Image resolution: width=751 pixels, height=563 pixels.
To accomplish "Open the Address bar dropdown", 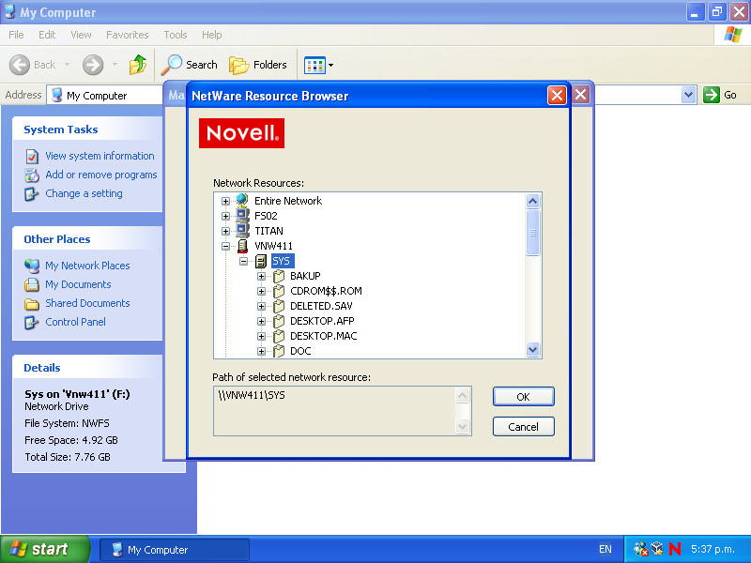I will [688, 95].
